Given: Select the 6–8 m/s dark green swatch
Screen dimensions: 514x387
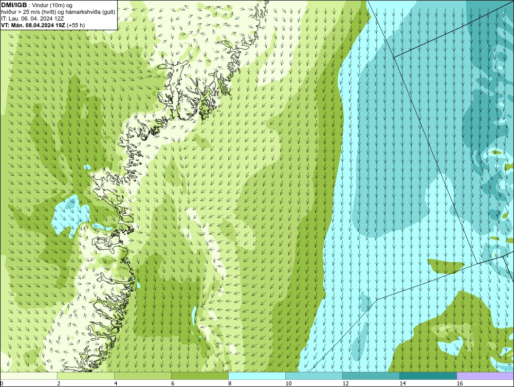Looking at the screenshot, I should click(x=199, y=376).
